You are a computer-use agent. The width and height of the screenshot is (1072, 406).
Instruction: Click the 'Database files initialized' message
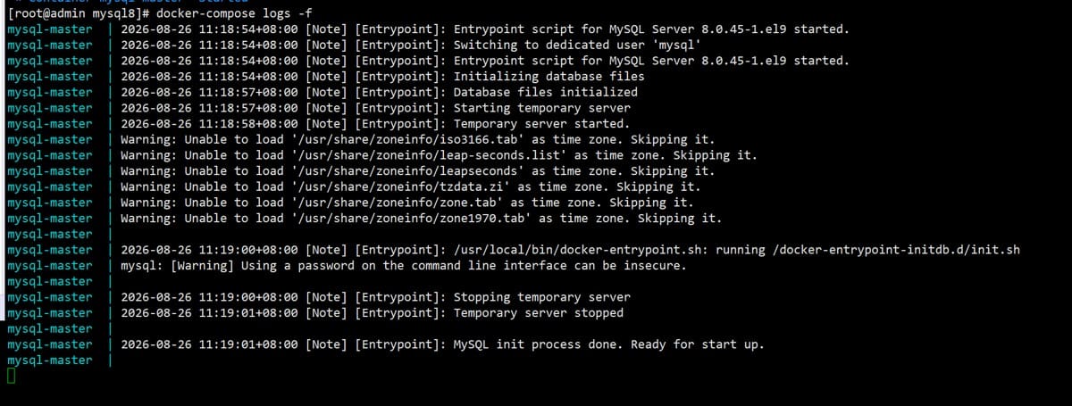click(x=546, y=92)
